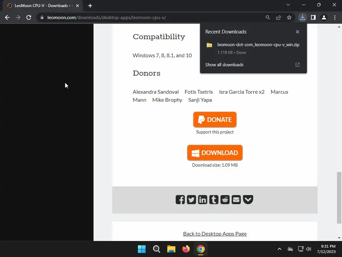This screenshot has height=257, width=342.
Task: Show all downloads
Action: coord(224,65)
